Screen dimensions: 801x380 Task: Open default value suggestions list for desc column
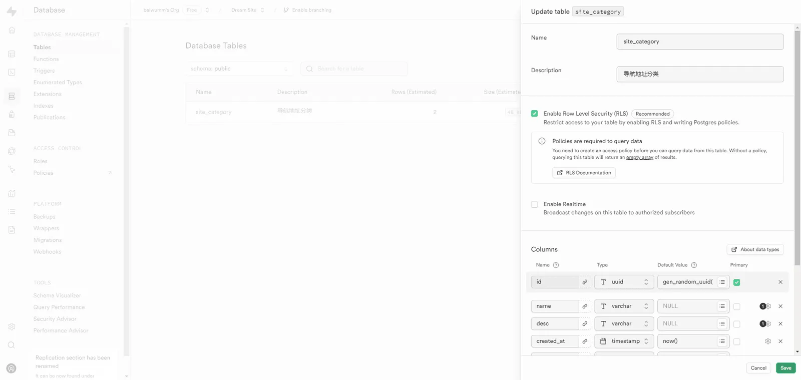722,324
